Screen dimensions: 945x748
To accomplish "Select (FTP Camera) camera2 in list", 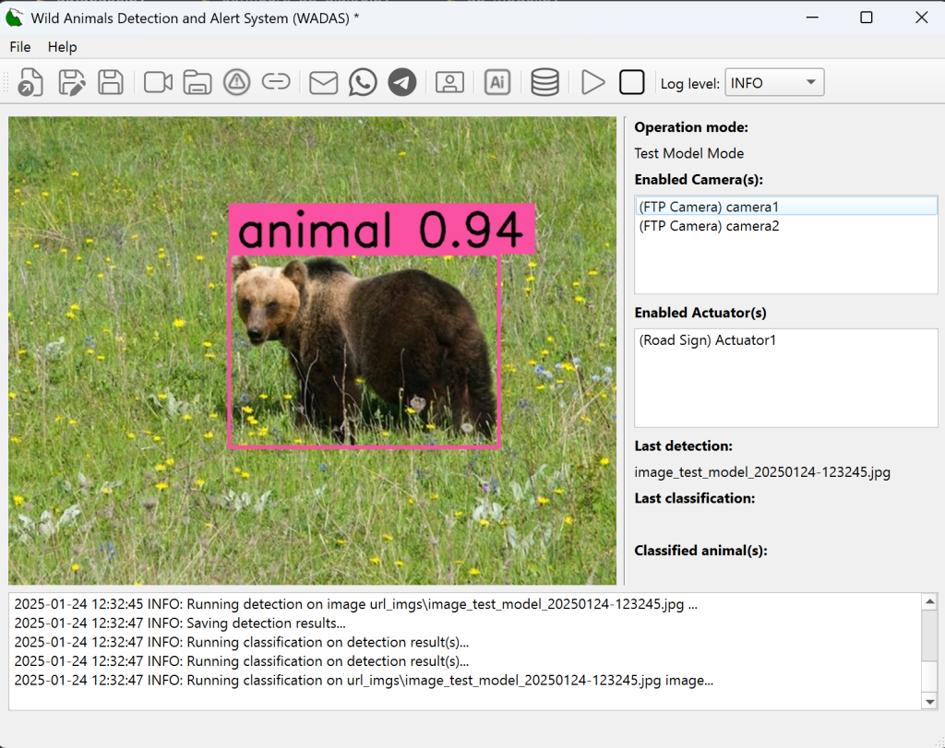I will 709,226.
